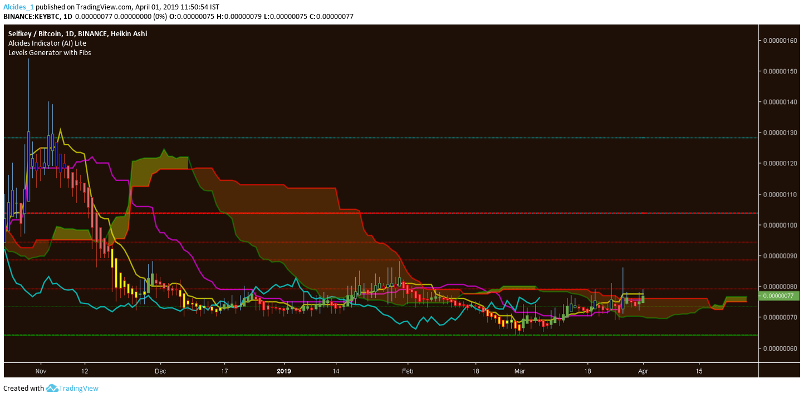Click price axis value 0.00000060

coord(780,348)
